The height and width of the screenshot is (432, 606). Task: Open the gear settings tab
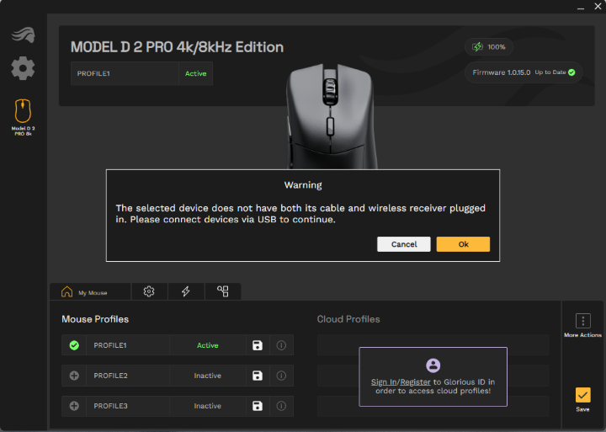coord(149,291)
